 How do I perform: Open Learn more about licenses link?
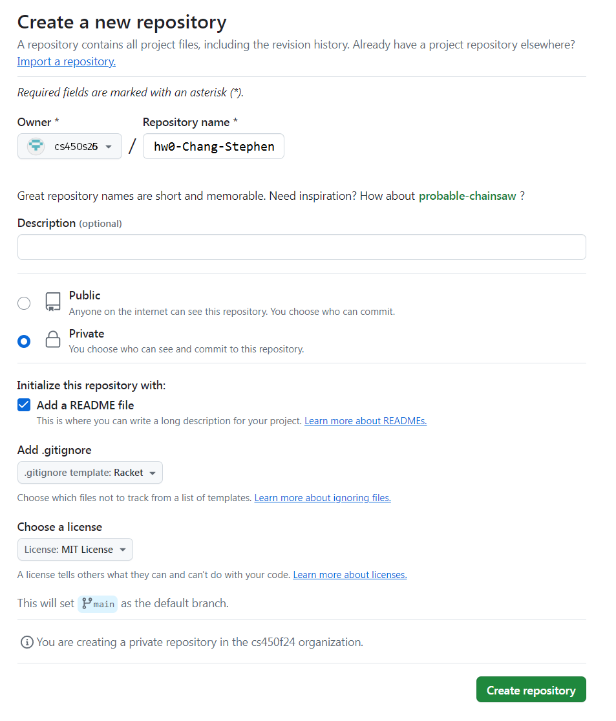(350, 575)
